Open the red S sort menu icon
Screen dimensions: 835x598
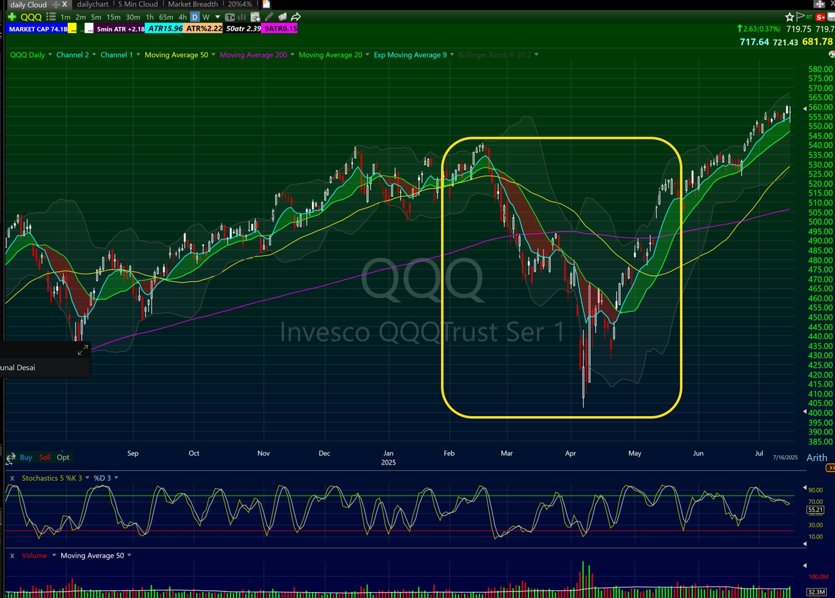821,17
